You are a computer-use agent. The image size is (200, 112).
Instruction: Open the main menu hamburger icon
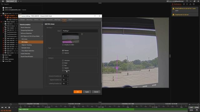point(3,1)
